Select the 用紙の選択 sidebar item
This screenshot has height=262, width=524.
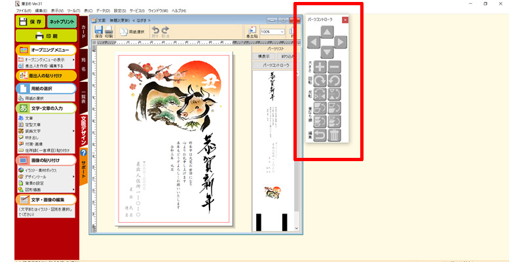[31, 98]
